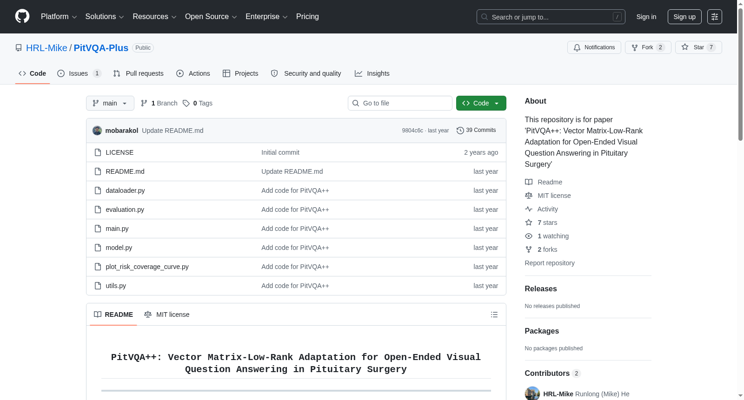
Task: Click the fork icon beside 2 forks
Action: [529, 249]
